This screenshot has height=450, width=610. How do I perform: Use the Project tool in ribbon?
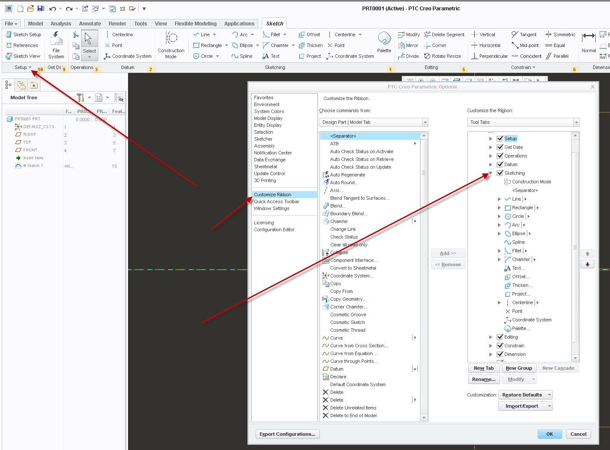[x=310, y=56]
